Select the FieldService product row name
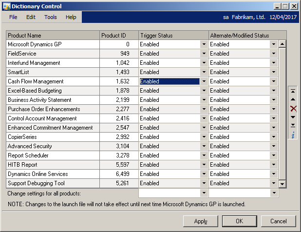 pos(22,54)
